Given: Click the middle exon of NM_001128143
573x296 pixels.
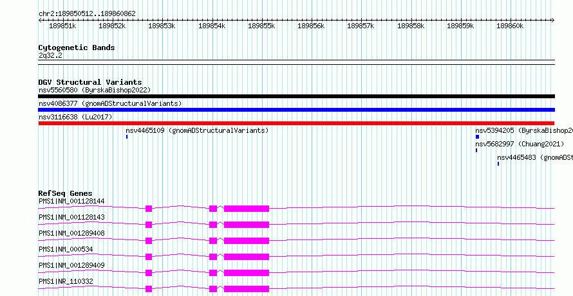Looking at the screenshot, I should click(x=213, y=225).
